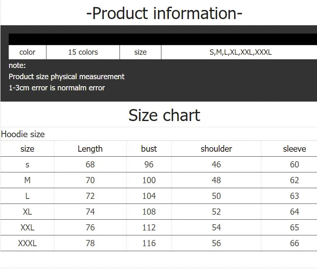317x269 pixels.
Task: Click the sleeve column header
Action: point(294,149)
